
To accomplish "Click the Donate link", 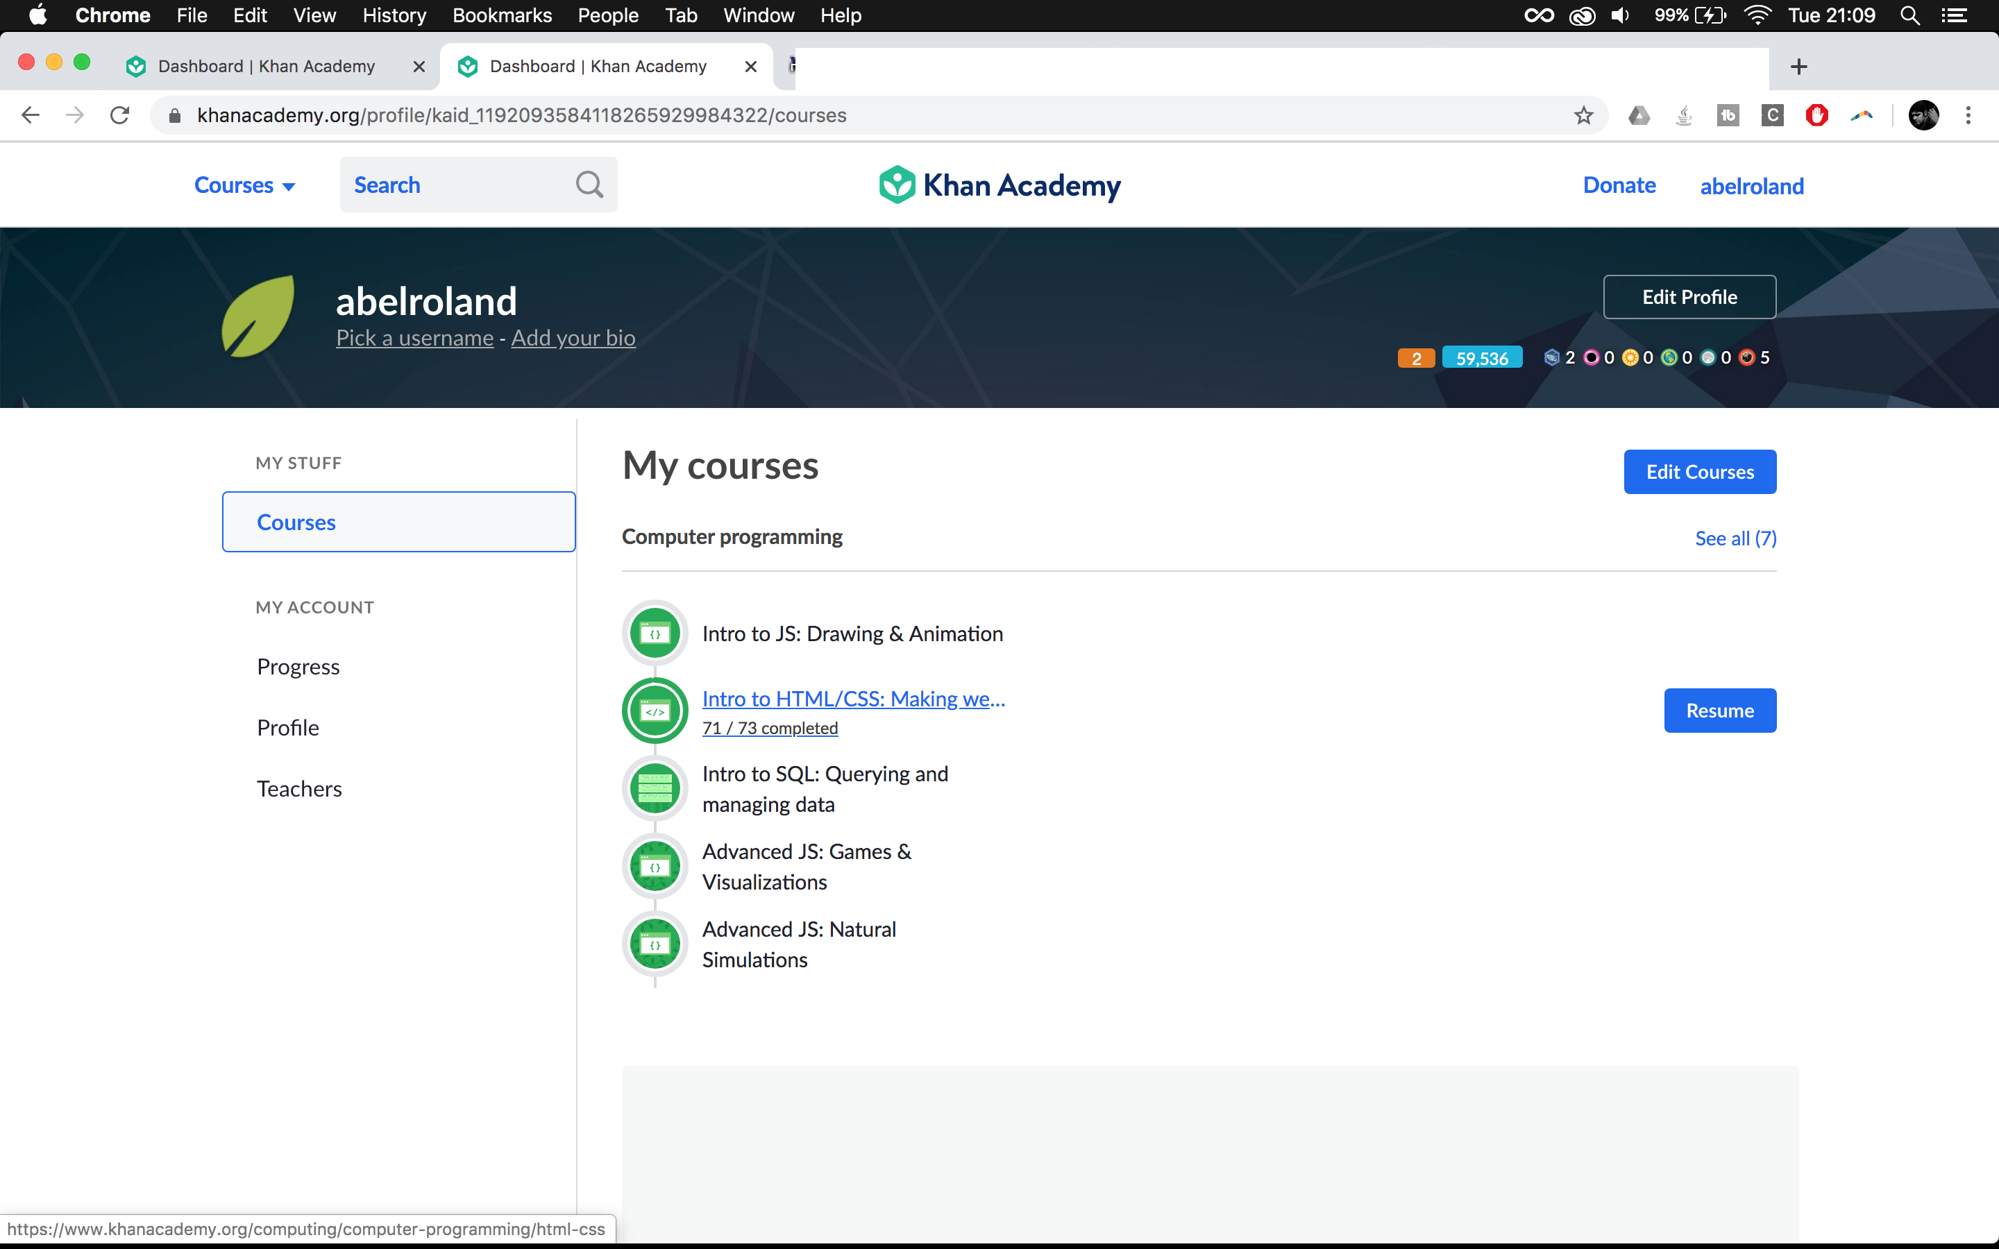I will coord(1619,185).
